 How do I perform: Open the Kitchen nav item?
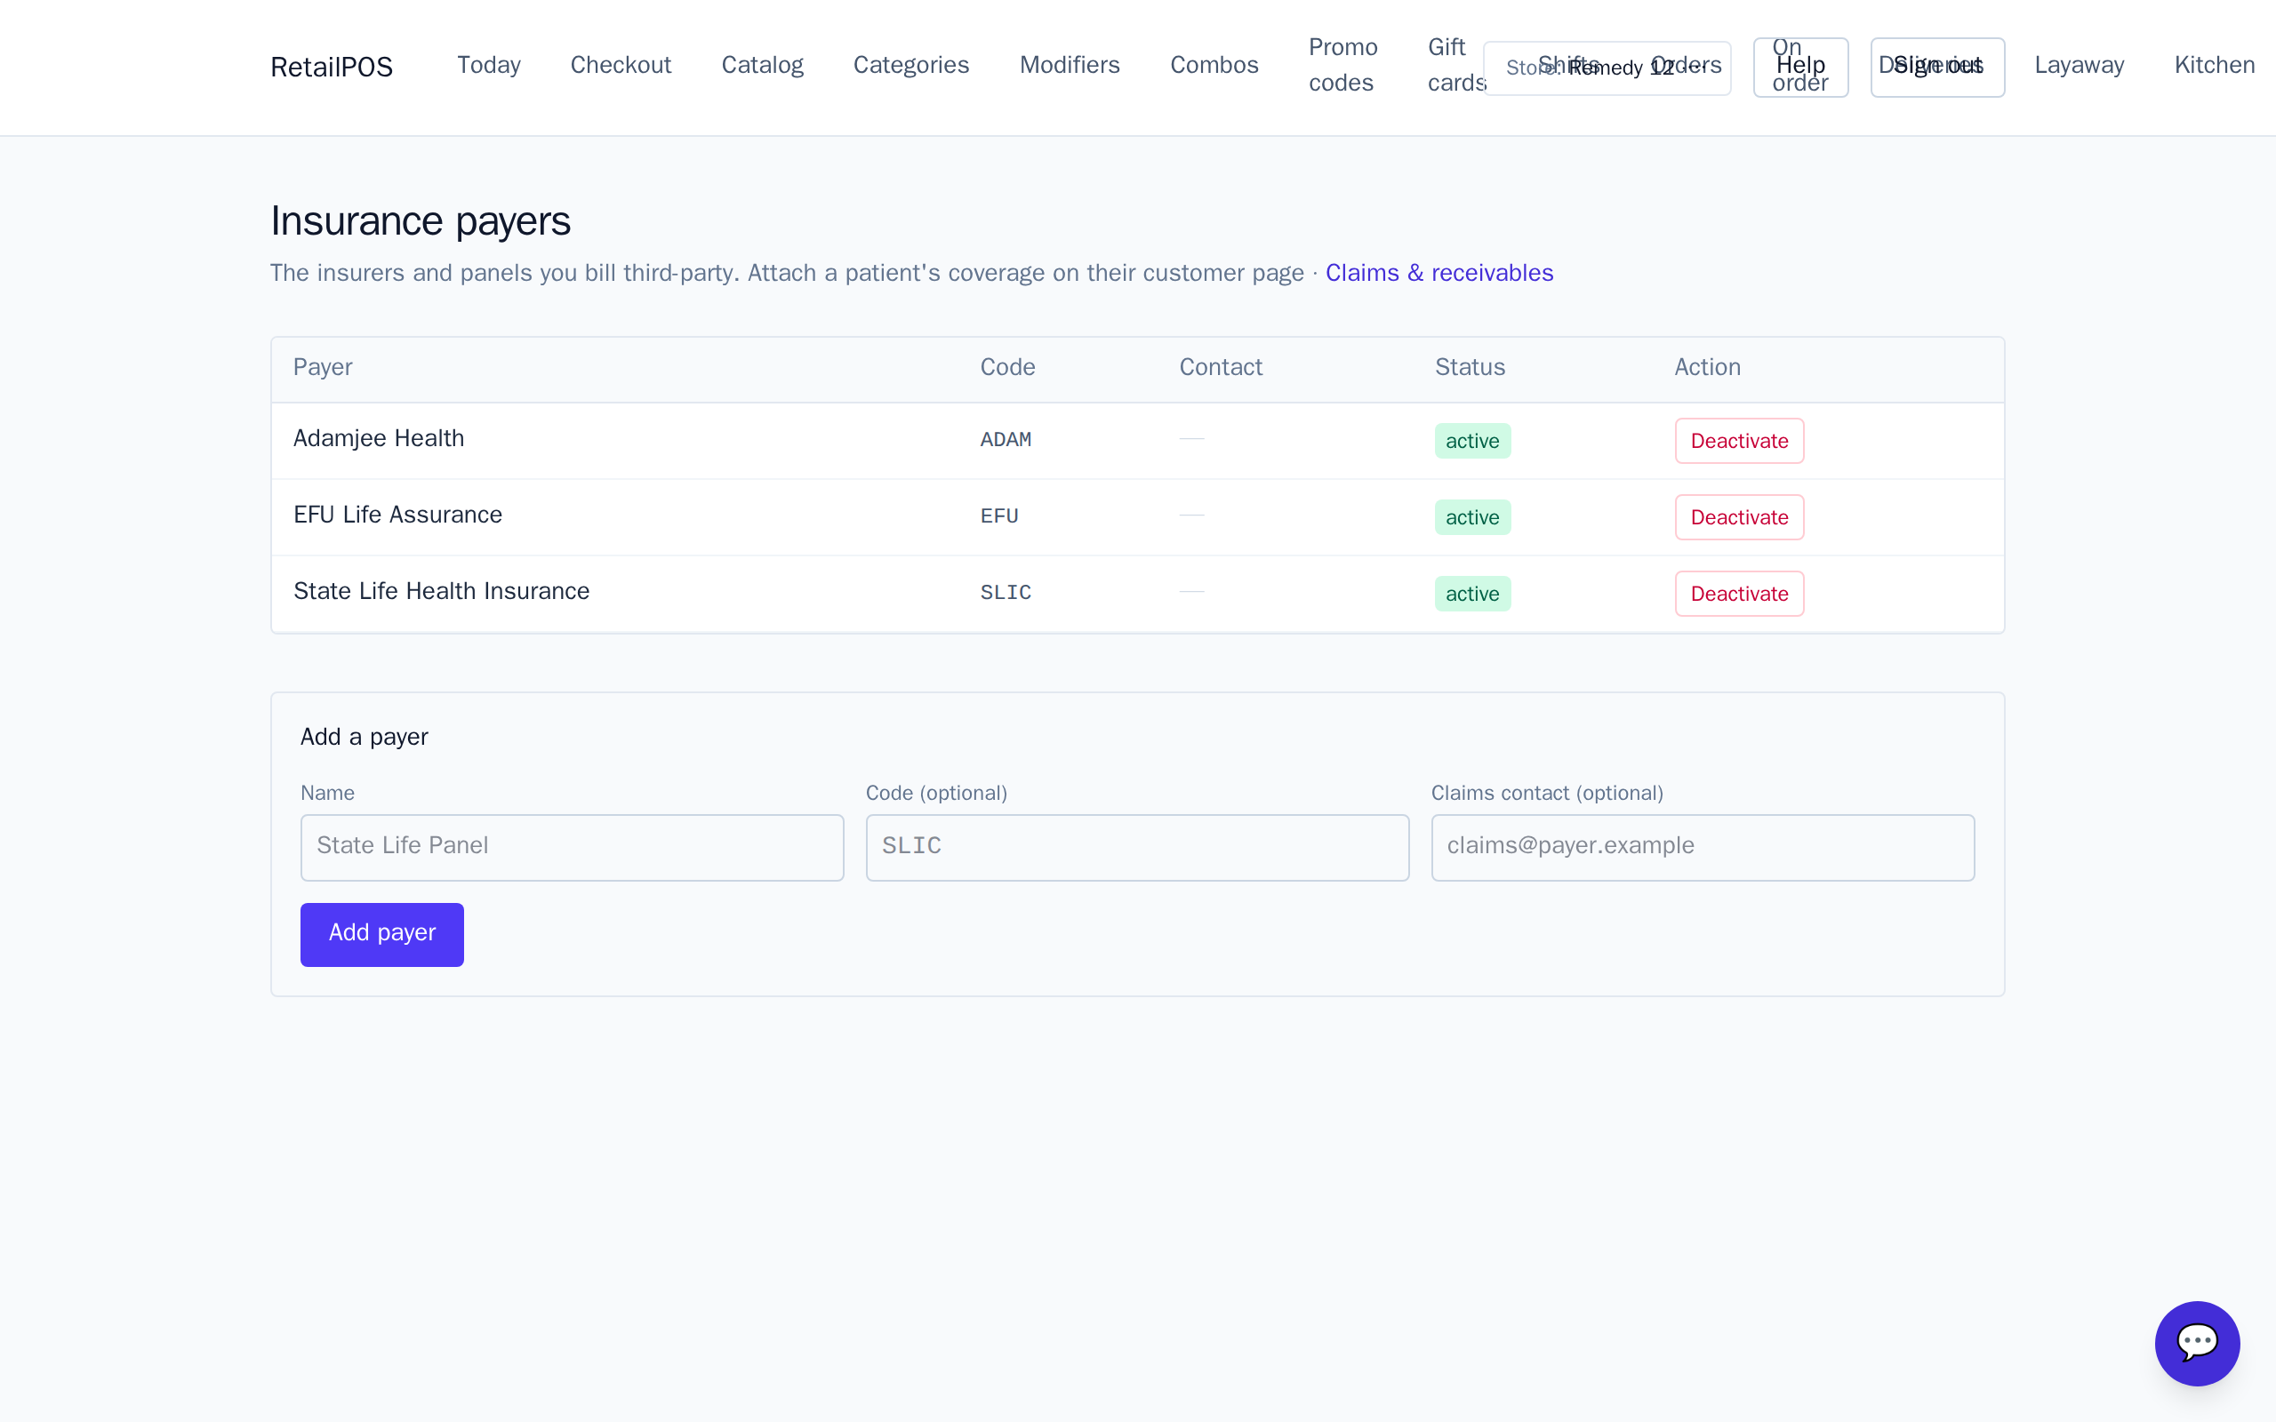[x=2214, y=65]
